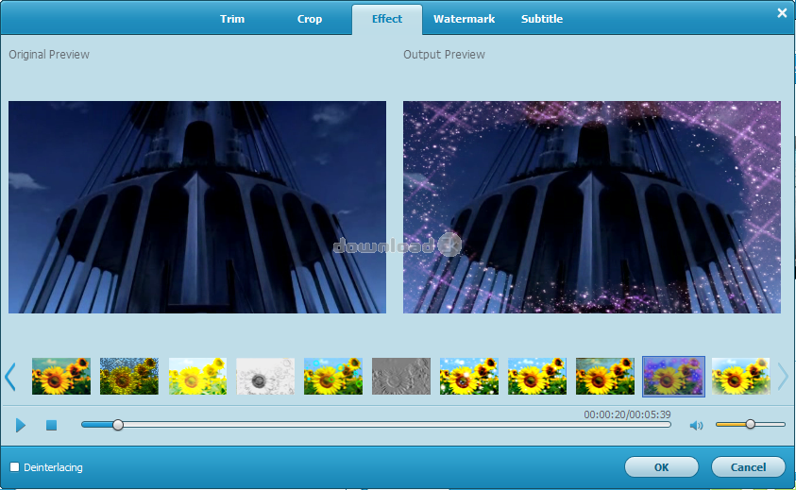This screenshot has height=490, width=796.
Task: Discard changes with the Cancel button
Action: 748,467
